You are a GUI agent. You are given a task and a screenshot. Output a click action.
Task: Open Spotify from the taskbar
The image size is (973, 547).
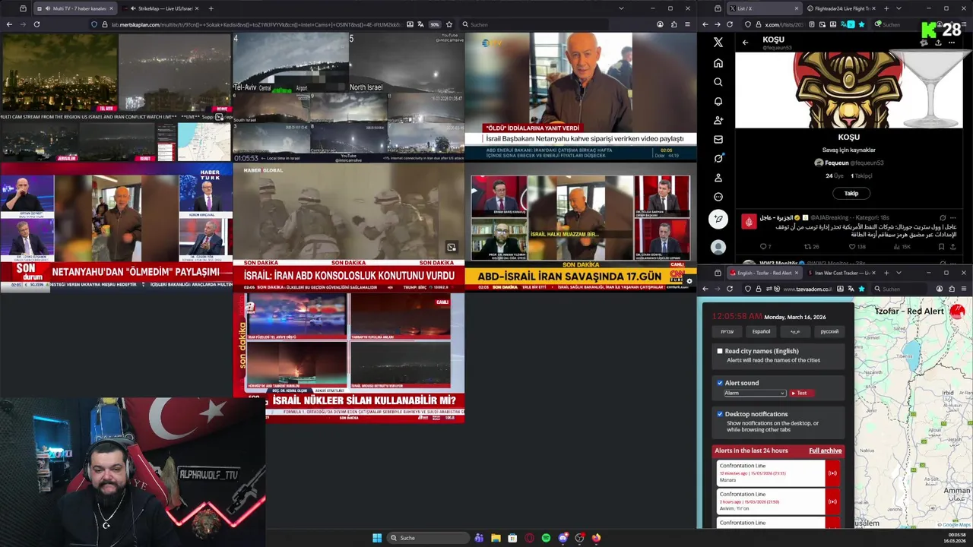point(546,538)
